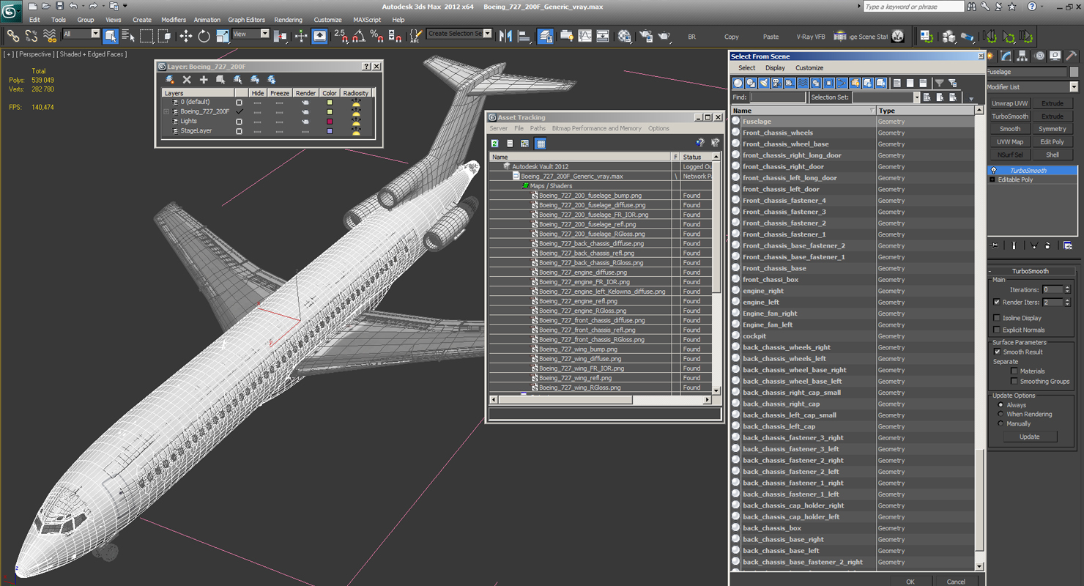Toggle the Explicit Normals checkbox
Image resolution: width=1084 pixels, height=586 pixels.
point(997,330)
